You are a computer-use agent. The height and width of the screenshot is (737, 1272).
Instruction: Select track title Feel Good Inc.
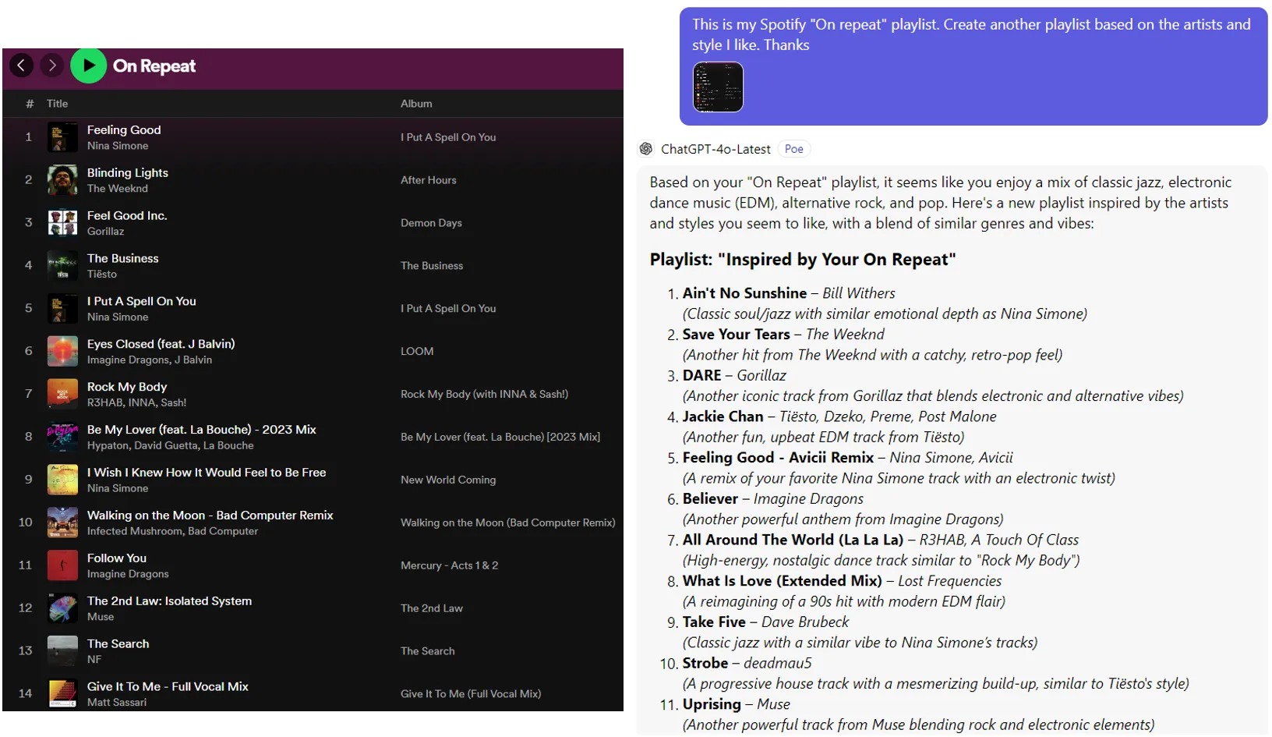pos(127,216)
